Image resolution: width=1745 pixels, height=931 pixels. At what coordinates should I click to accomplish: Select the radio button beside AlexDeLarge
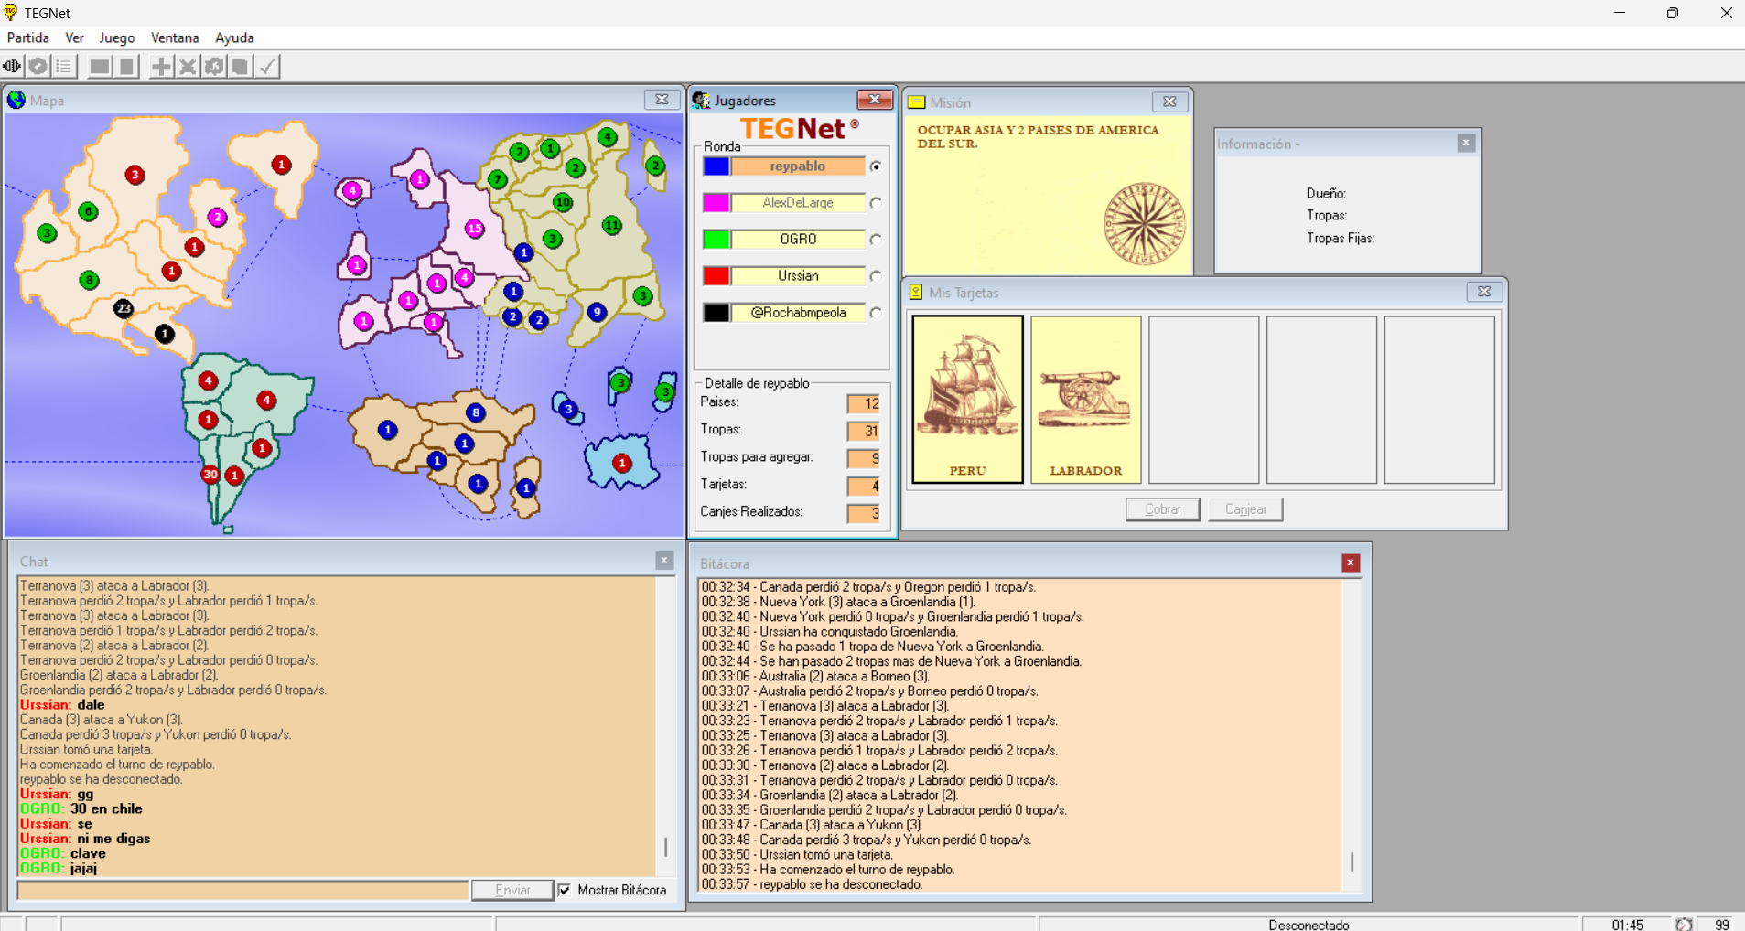pyautogui.click(x=876, y=203)
